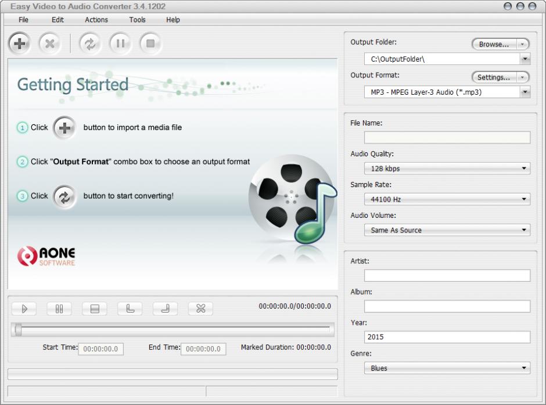Open the Settings button dropdown arrow
This screenshot has height=405, width=546.
[523, 77]
